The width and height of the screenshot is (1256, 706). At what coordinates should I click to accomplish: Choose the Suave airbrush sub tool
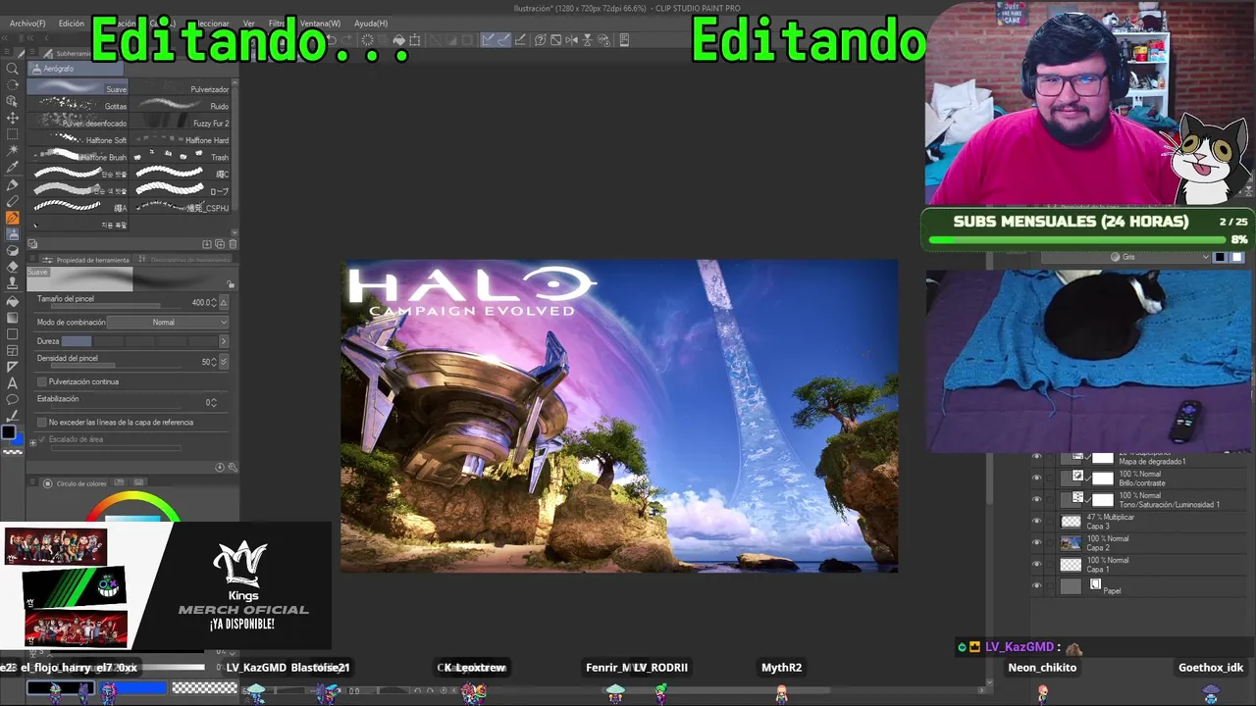coord(78,87)
